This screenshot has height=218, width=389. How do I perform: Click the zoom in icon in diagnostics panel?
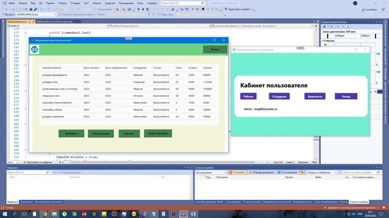(338, 27)
